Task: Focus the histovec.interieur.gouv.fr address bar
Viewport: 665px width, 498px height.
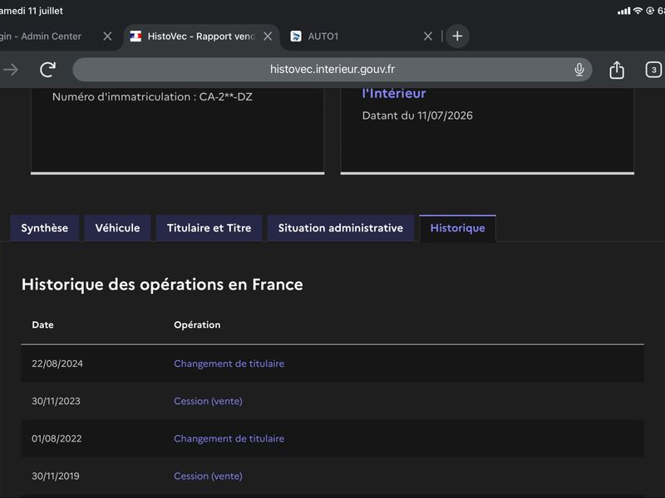Action: [332, 70]
